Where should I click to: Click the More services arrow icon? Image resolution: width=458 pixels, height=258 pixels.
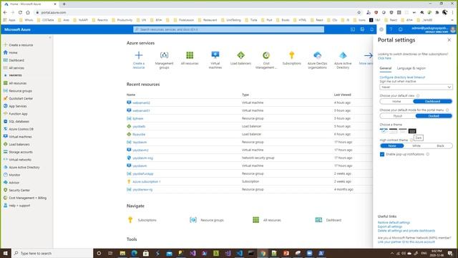point(369,55)
